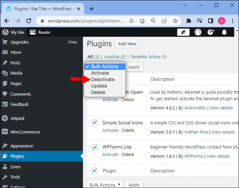Image resolution: width=239 pixels, height=188 pixels.
Task: Click the Add New plugin button
Action: [127, 44]
